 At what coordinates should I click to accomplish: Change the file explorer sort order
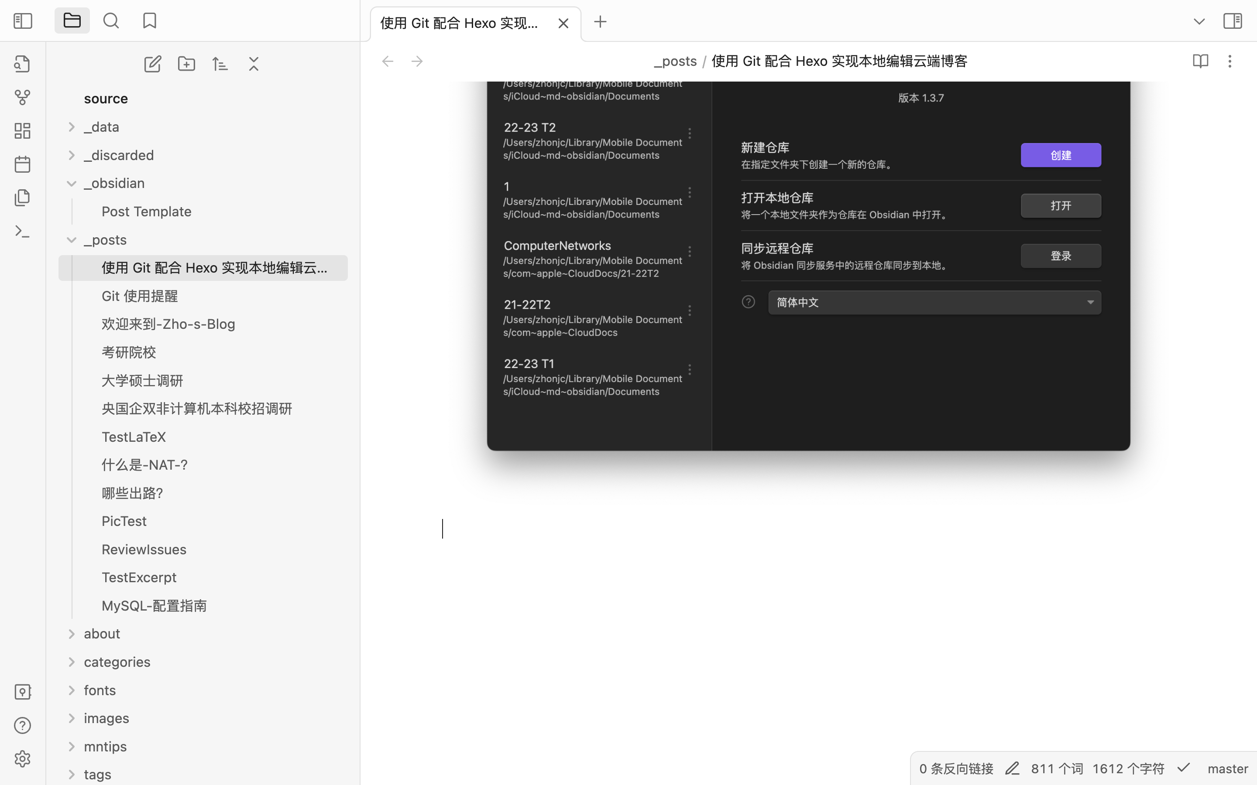click(x=220, y=63)
